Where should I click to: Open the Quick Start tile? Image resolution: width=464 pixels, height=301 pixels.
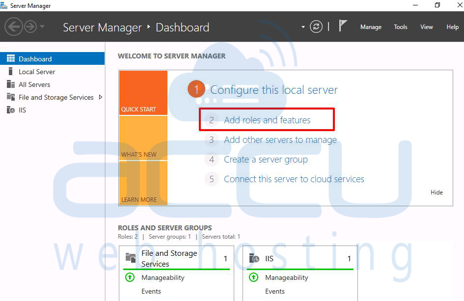pyautogui.click(x=143, y=93)
